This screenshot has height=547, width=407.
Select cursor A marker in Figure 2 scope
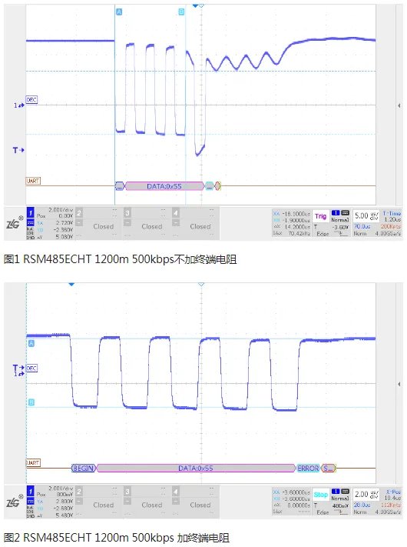31,344
